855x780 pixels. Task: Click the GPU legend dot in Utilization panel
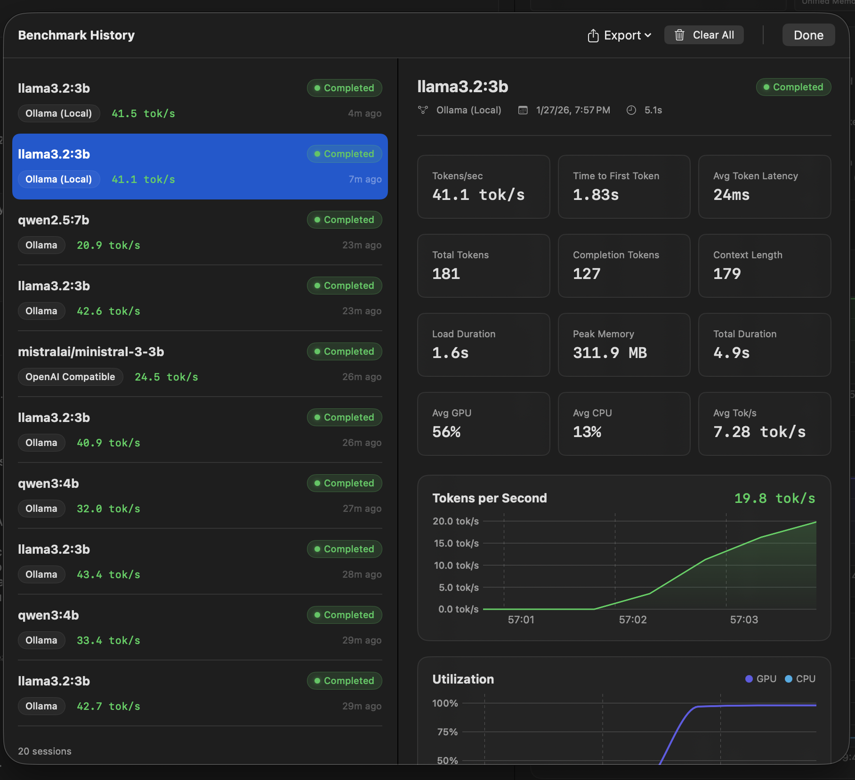click(749, 679)
